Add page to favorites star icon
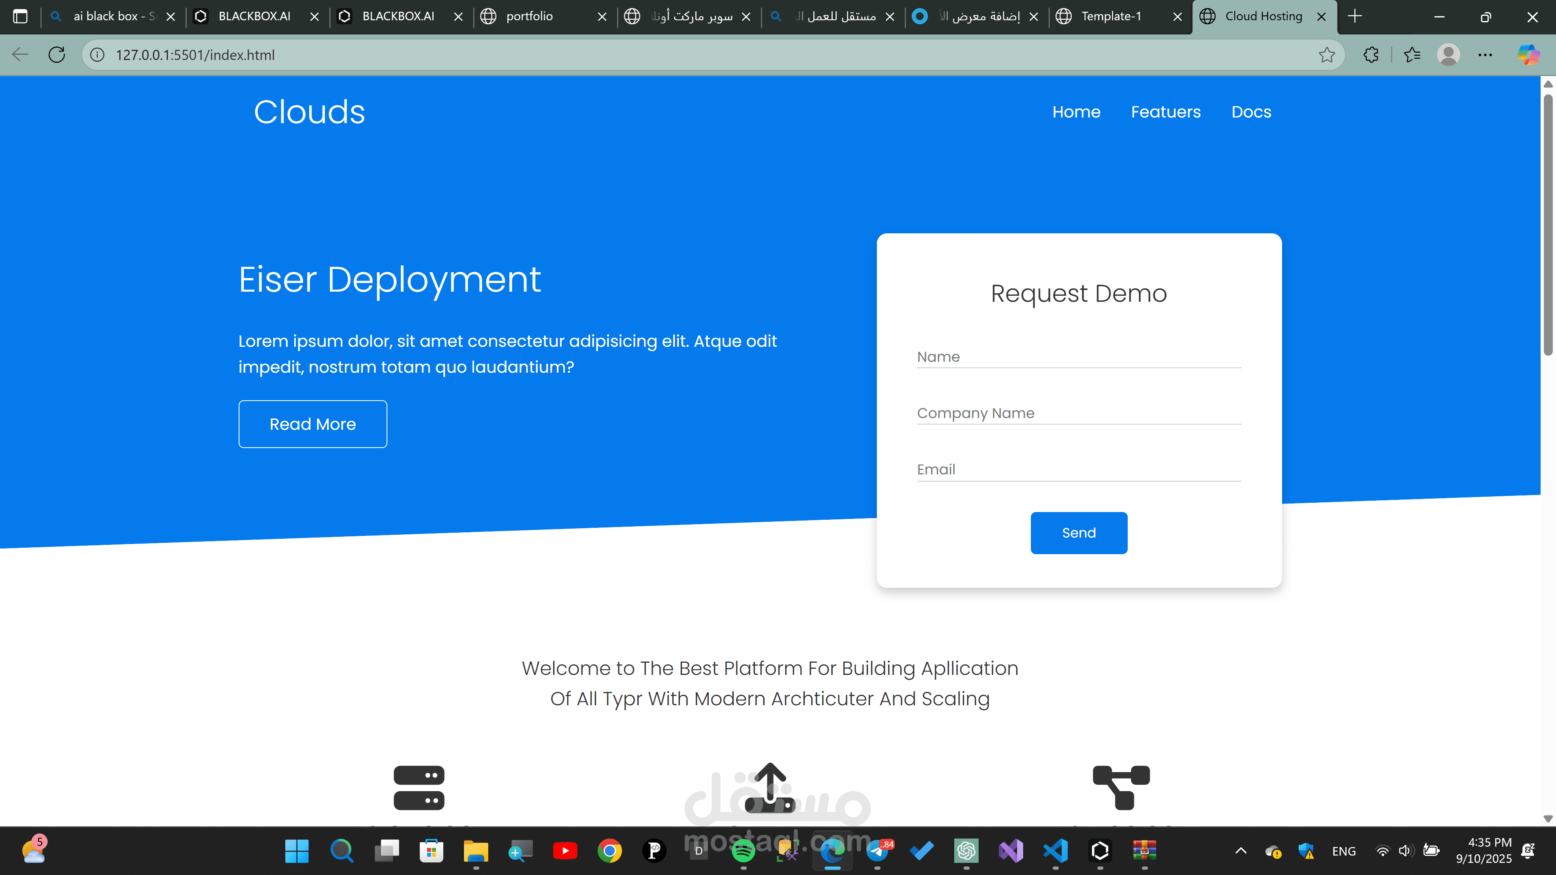The image size is (1556, 875). 1327,55
